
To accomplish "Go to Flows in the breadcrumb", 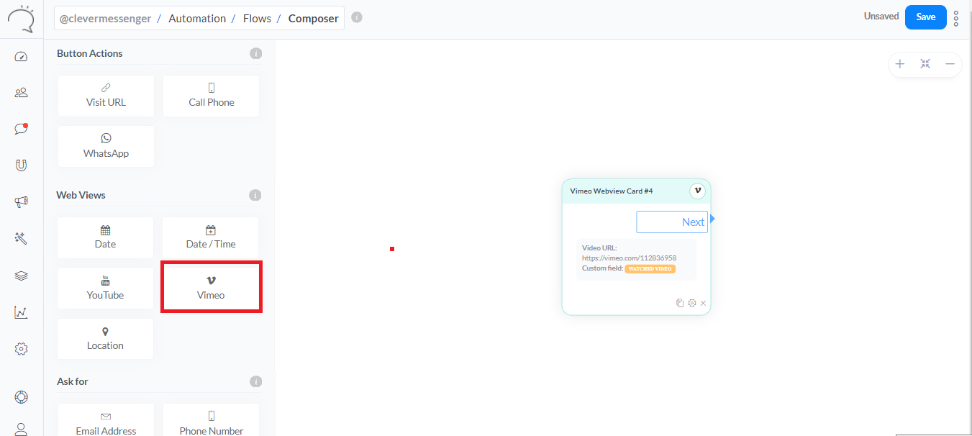I will tap(257, 19).
